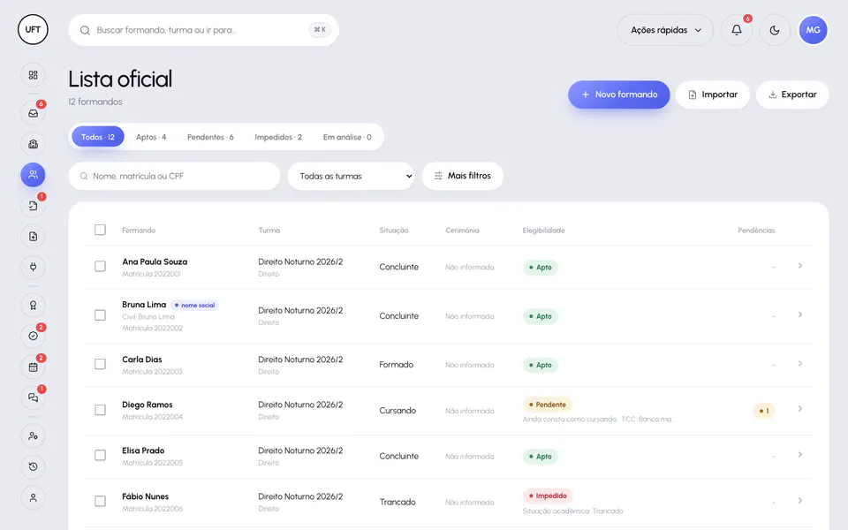This screenshot has width=848, height=530.
Task: Toggle dark mode with the moon icon
Action: [775, 30]
